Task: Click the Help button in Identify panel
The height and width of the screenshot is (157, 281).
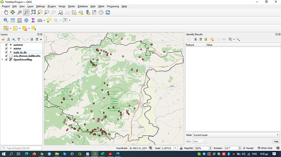Action: tap(276, 141)
